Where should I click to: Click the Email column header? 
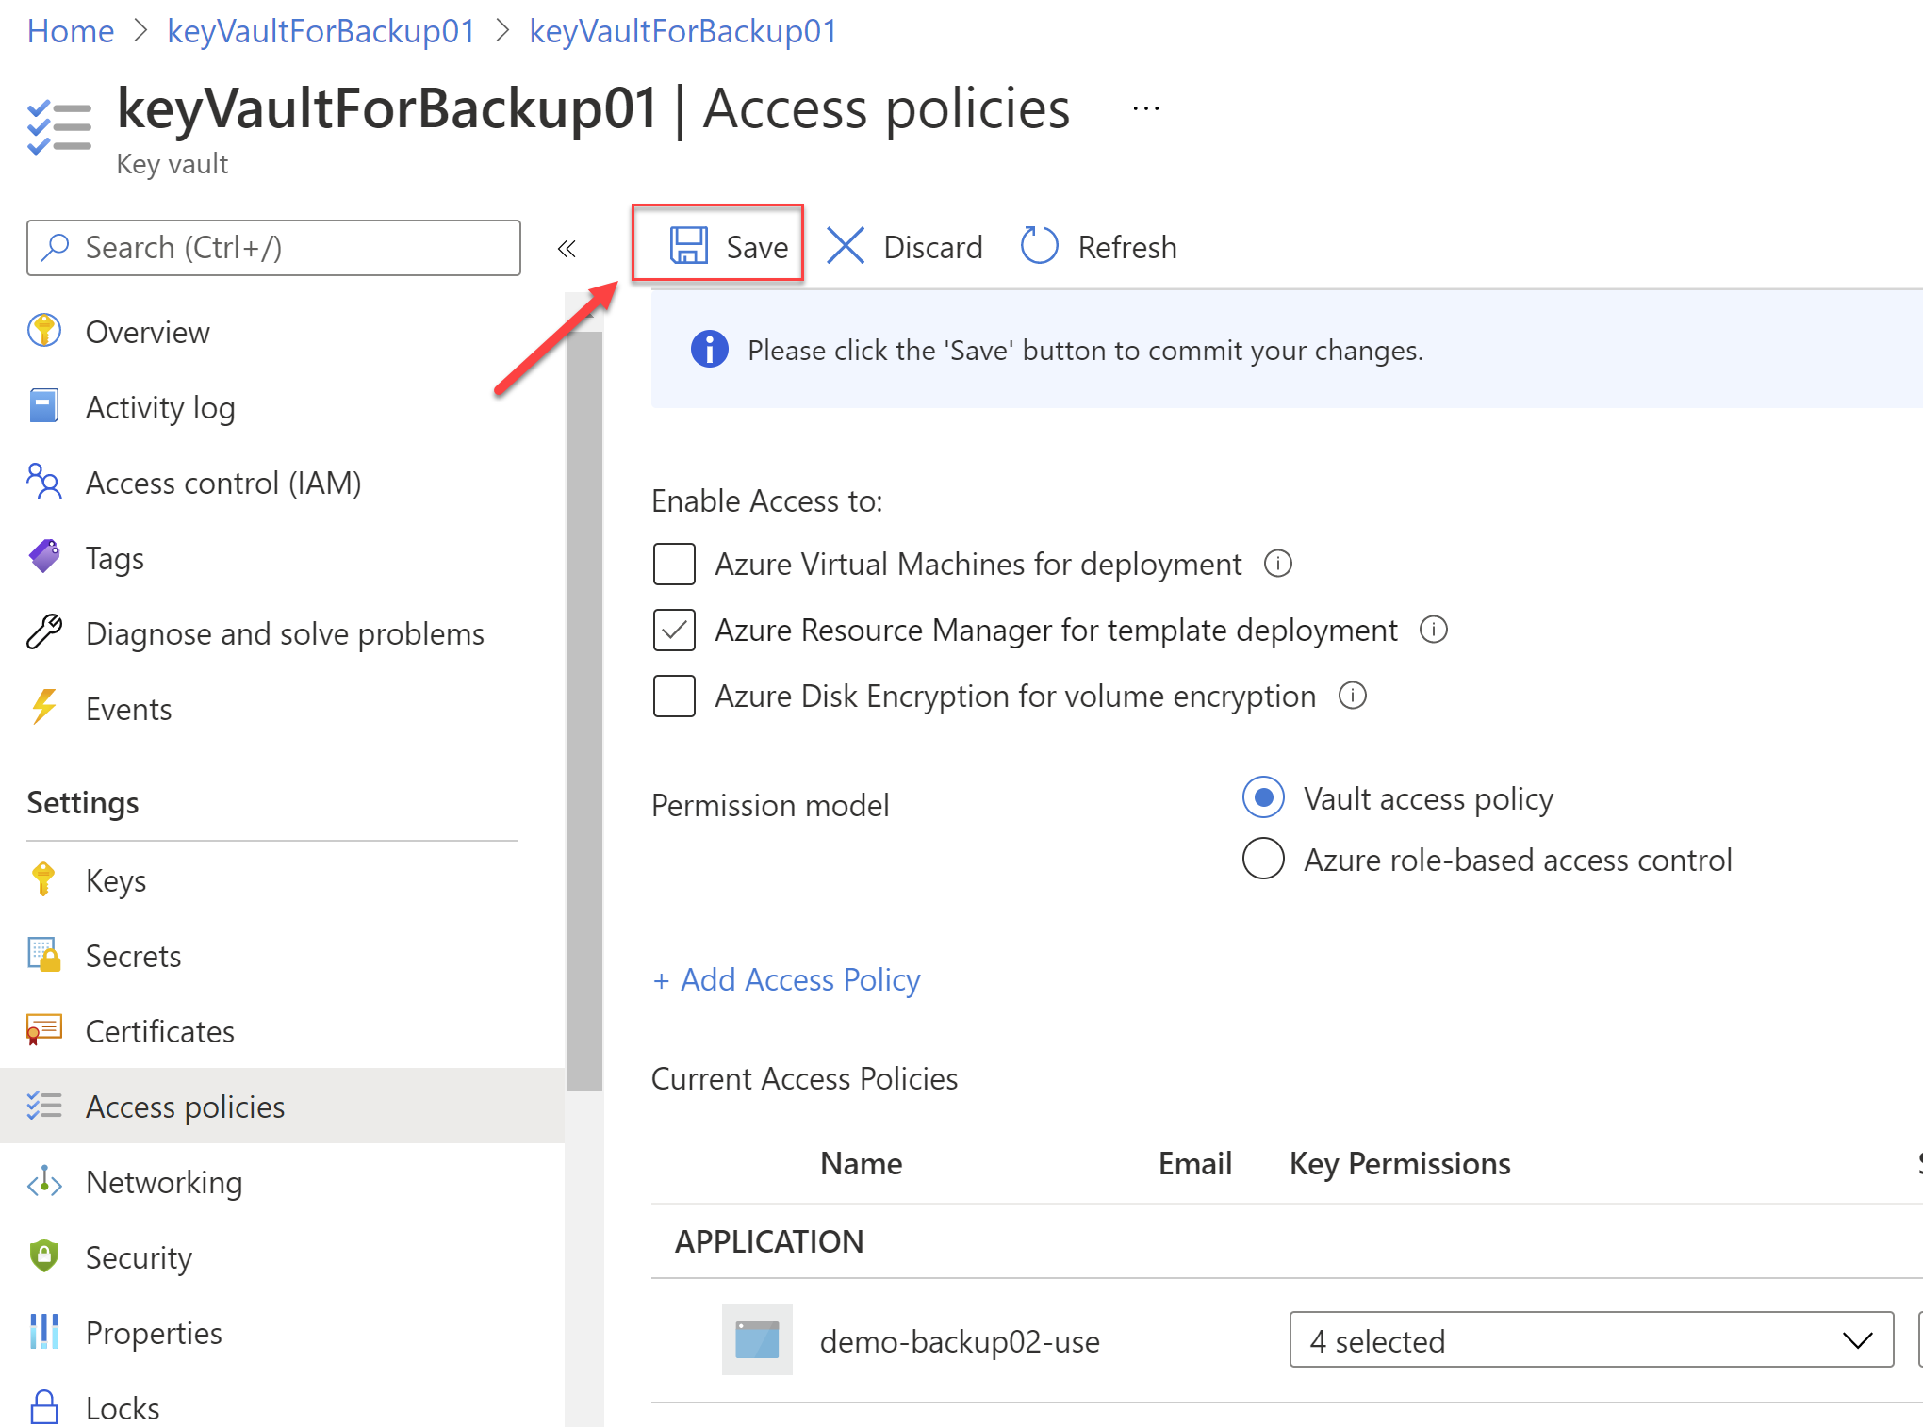tap(1195, 1163)
